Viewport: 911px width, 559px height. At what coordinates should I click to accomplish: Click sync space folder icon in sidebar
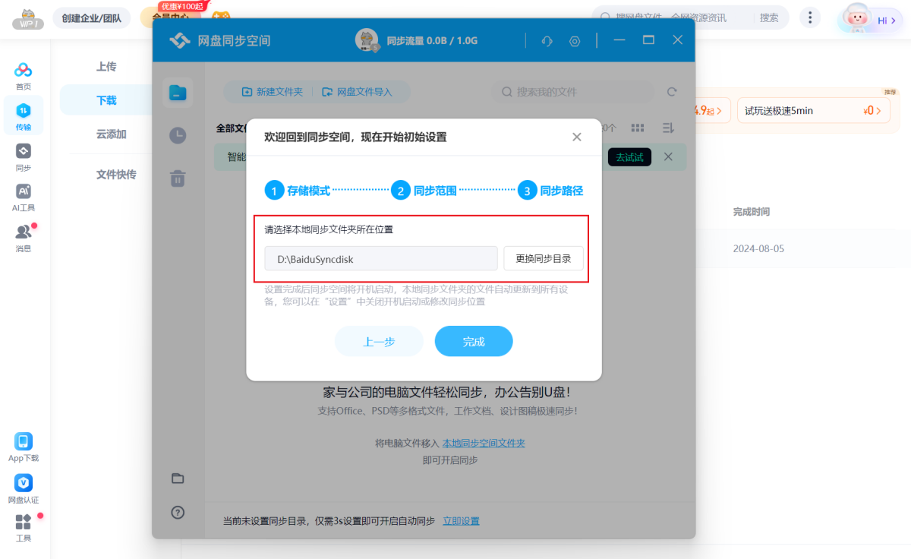[x=178, y=93]
